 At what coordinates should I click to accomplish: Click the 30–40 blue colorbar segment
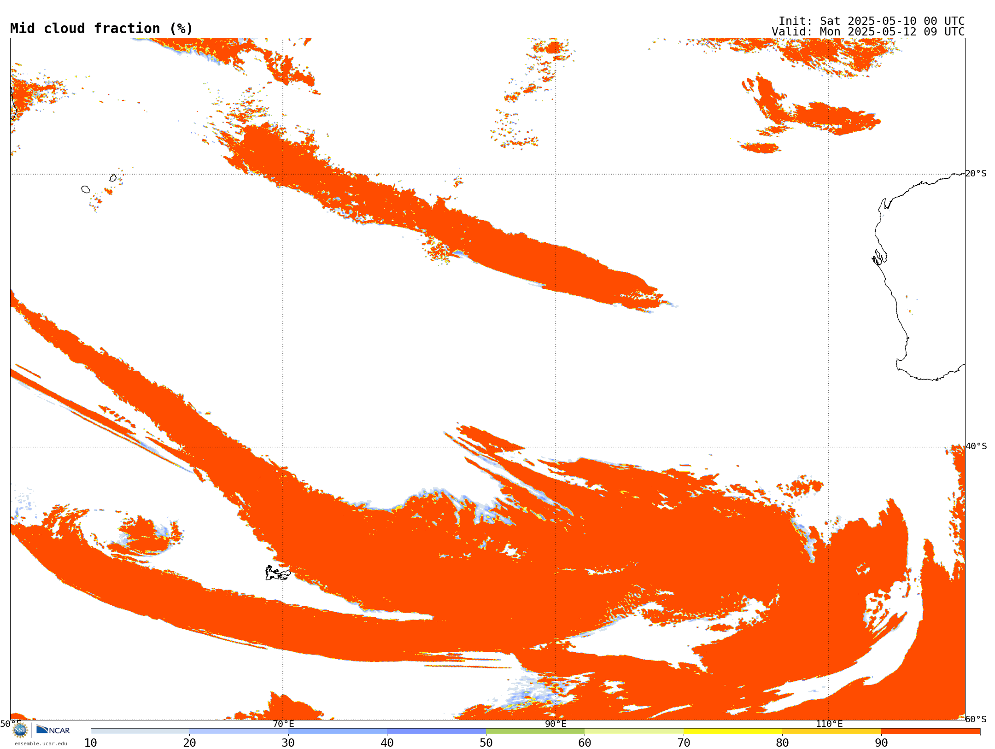click(x=338, y=731)
